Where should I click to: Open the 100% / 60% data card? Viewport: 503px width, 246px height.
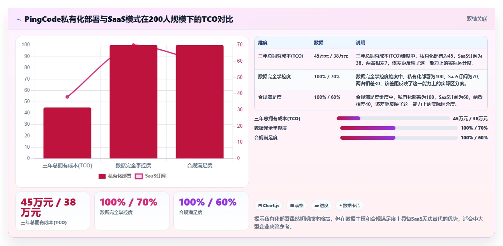click(211, 211)
